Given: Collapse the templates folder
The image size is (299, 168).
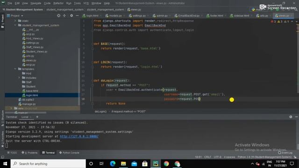Looking at the screenshot, I should pyautogui.click(x=15, y=69).
